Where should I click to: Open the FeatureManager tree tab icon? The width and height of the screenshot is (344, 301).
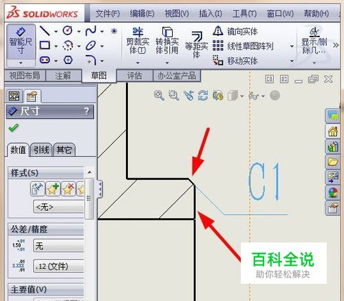14,96
